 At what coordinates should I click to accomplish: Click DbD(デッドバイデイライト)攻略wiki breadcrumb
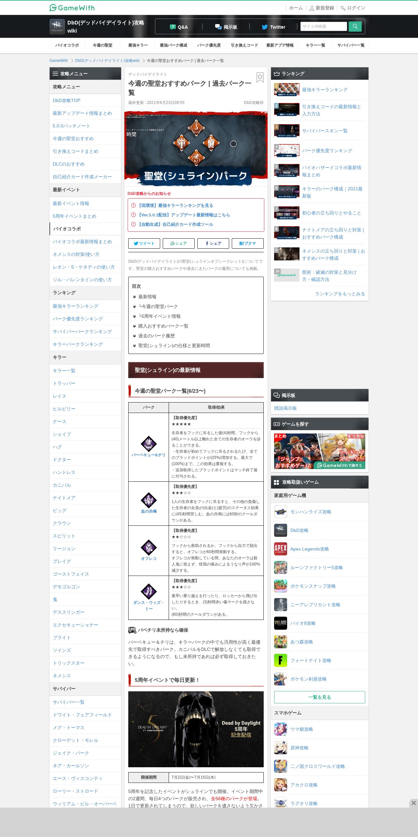click(107, 61)
